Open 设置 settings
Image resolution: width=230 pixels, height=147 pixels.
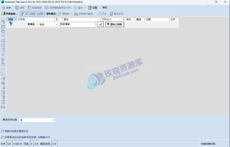pyautogui.click(x=93, y=8)
